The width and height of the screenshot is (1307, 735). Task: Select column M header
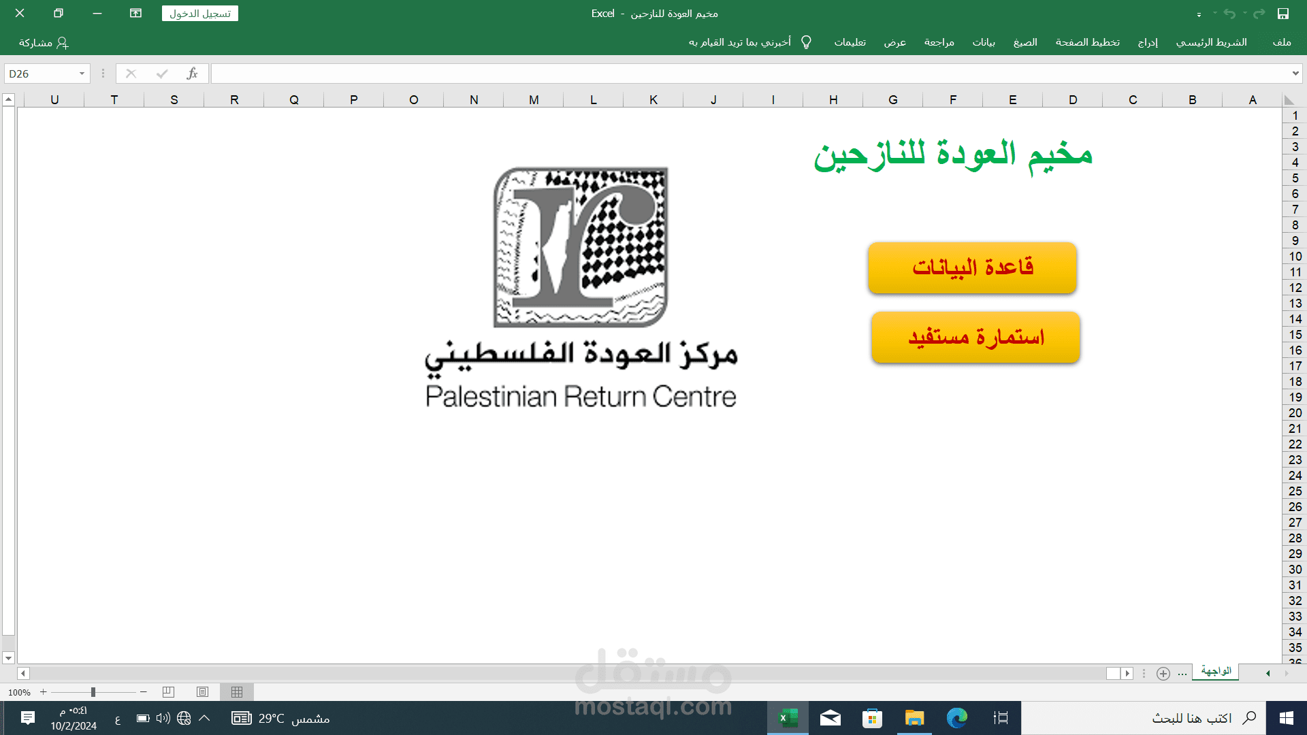534,100
